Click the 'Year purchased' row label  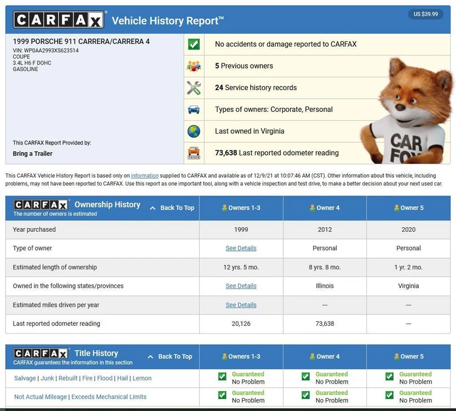point(34,229)
